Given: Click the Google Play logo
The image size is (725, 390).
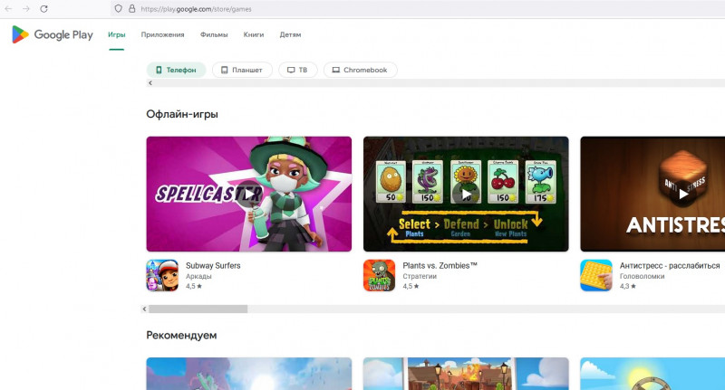Looking at the screenshot, I should (x=53, y=34).
